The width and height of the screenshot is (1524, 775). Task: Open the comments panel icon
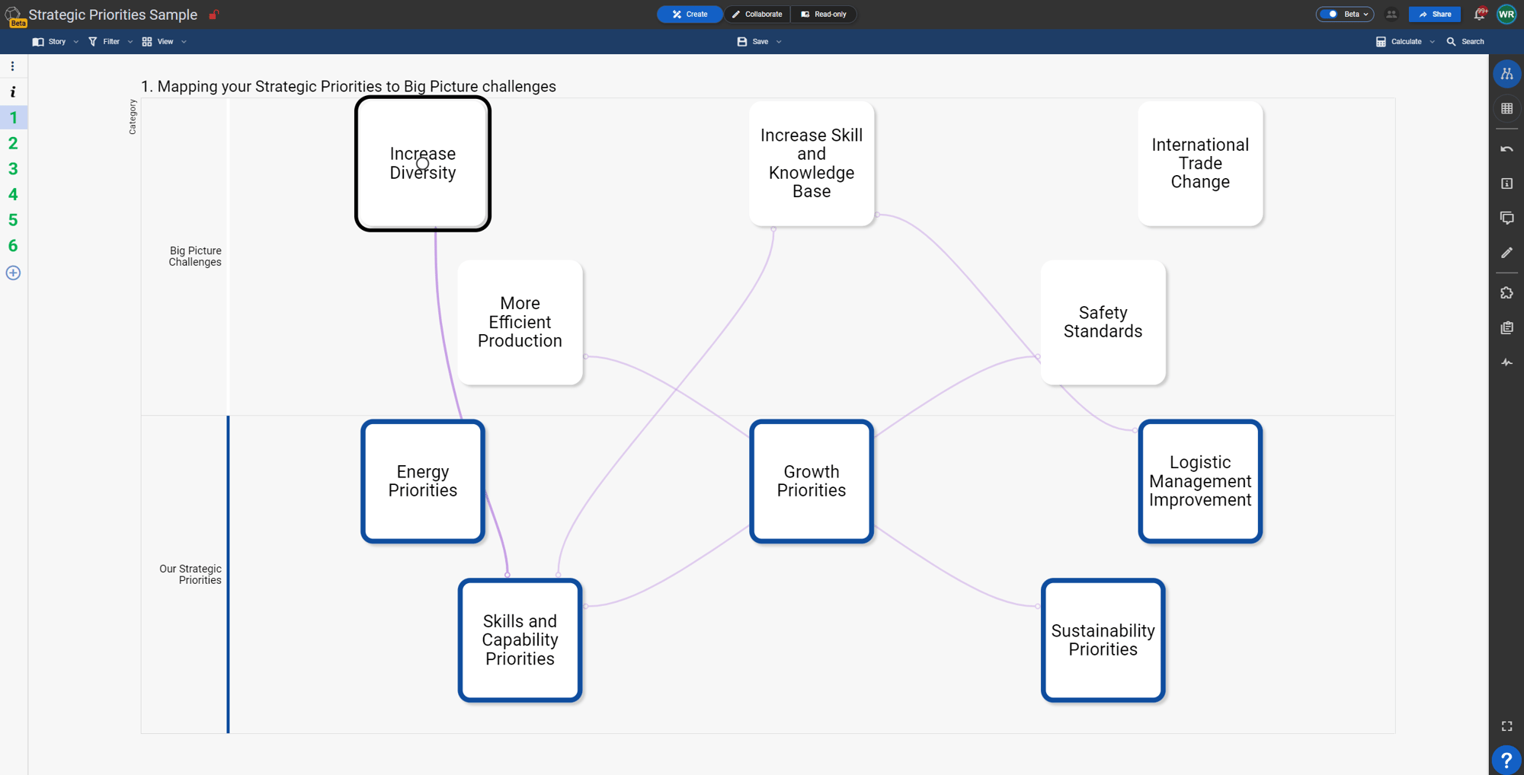(1506, 218)
